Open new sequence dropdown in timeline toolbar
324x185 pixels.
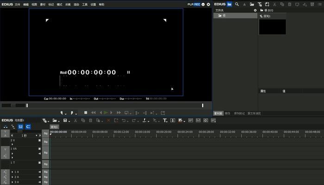(x=48, y=121)
